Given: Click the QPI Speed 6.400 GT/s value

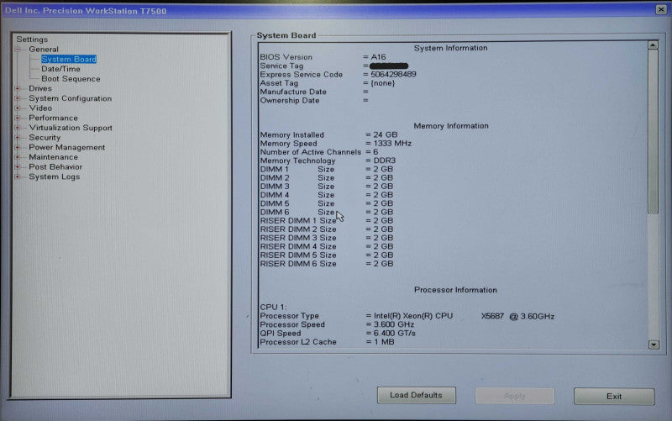Looking at the screenshot, I should coord(394,333).
